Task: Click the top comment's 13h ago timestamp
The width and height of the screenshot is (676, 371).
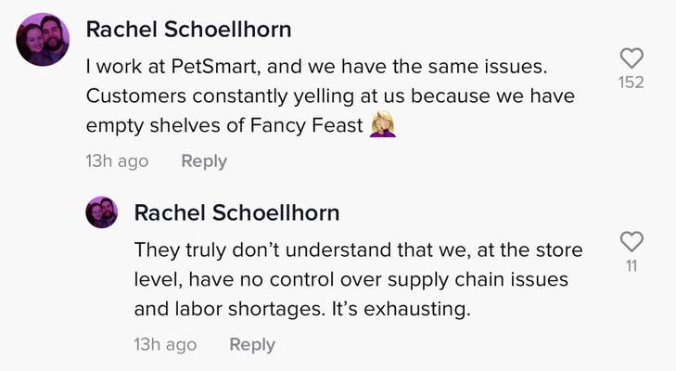Action: (117, 160)
